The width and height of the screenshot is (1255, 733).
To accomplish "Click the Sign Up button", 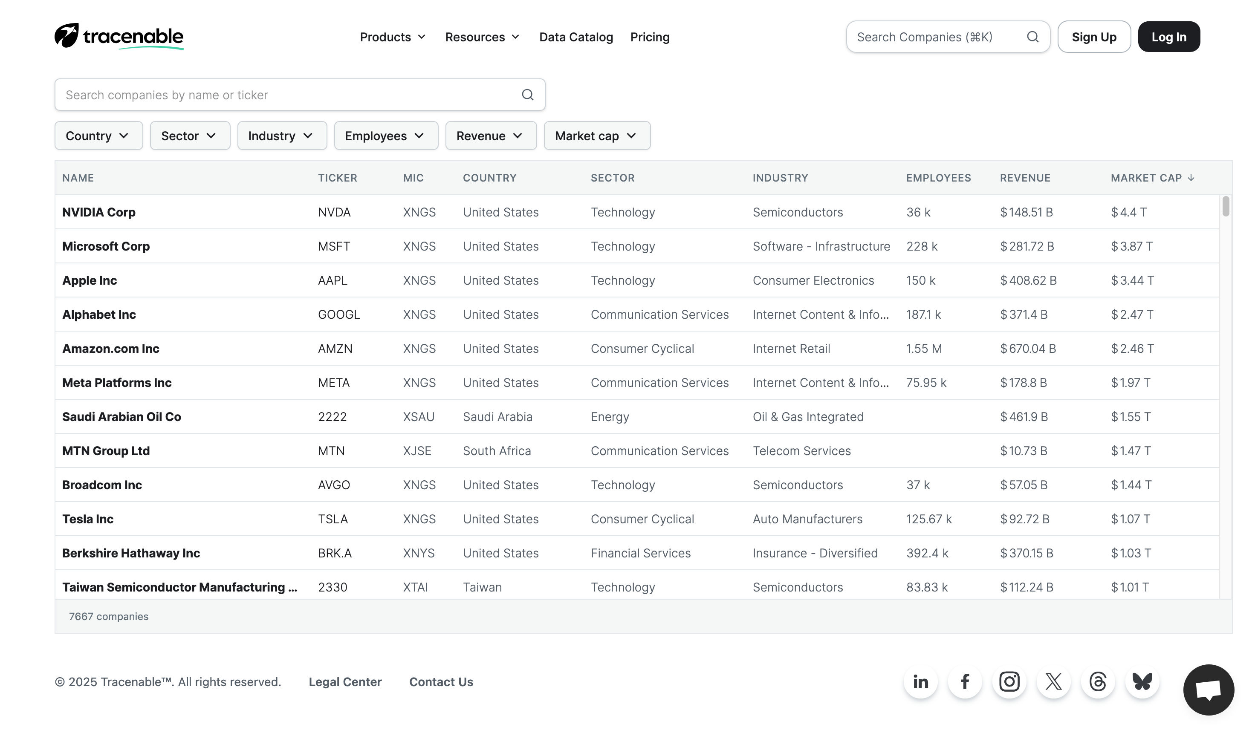I will (x=1093, y=37).
